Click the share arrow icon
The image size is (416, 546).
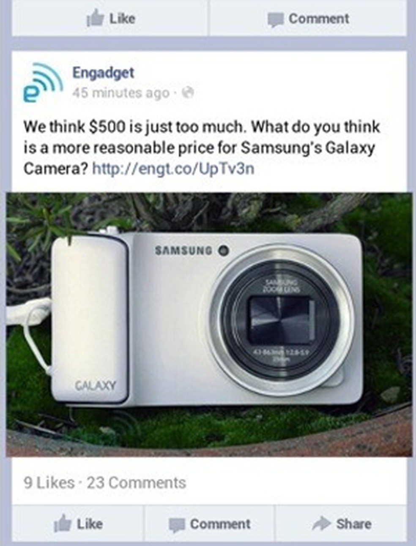point(322,524)
